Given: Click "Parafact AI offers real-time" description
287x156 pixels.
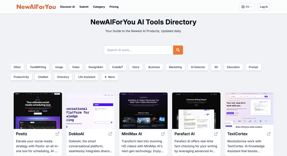Looking at the screenshot, I should click(x=194, y=141).
